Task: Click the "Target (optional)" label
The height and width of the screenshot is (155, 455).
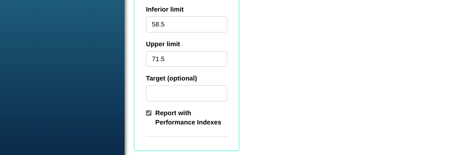Action: tap(171, 79)
